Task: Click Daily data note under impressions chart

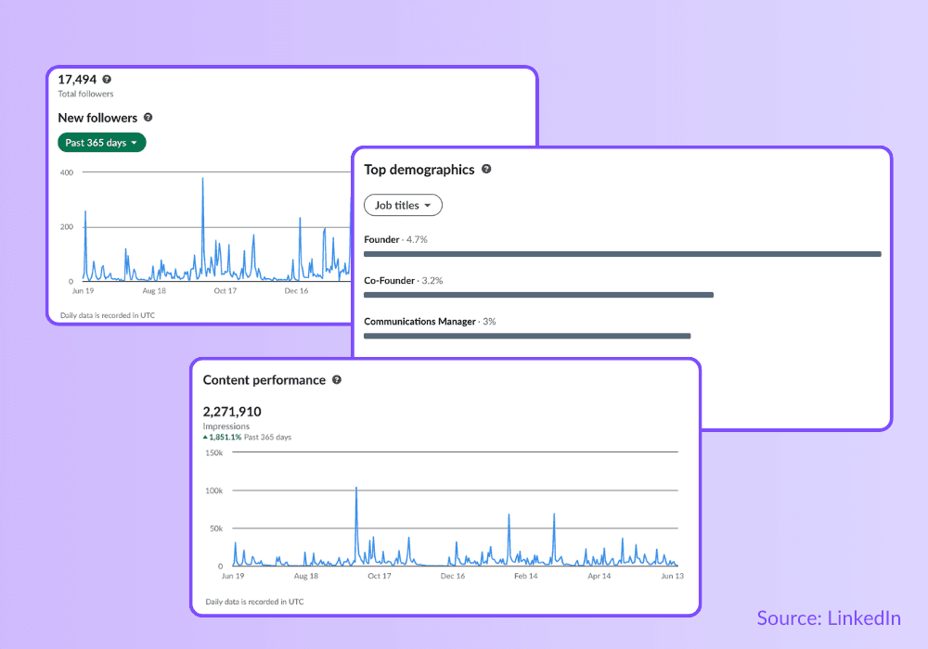Action: 254,602
